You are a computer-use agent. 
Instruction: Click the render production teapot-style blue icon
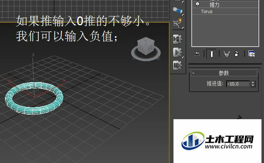point(178,10)
